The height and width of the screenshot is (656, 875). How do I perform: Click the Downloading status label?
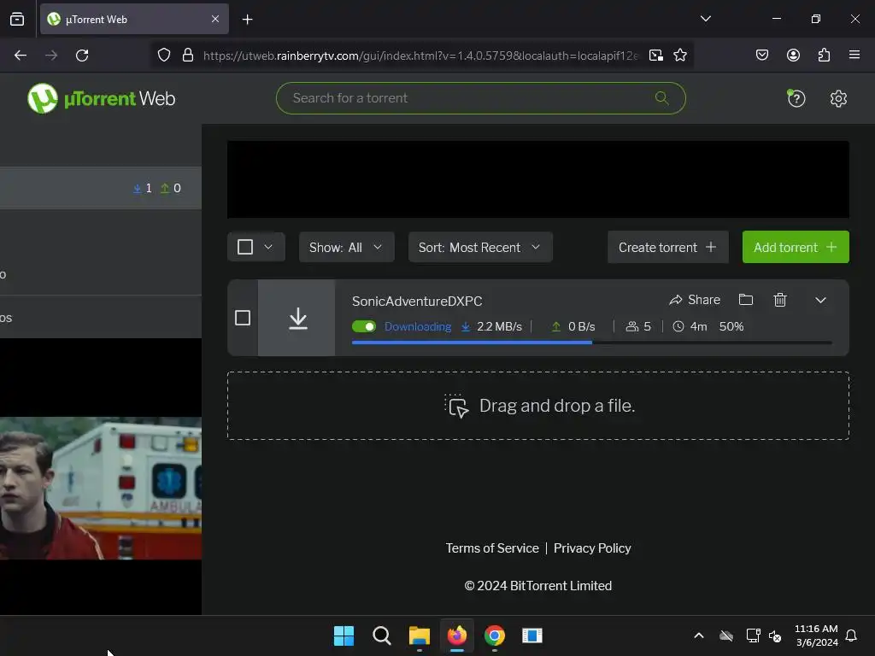[x=417, y=326]
